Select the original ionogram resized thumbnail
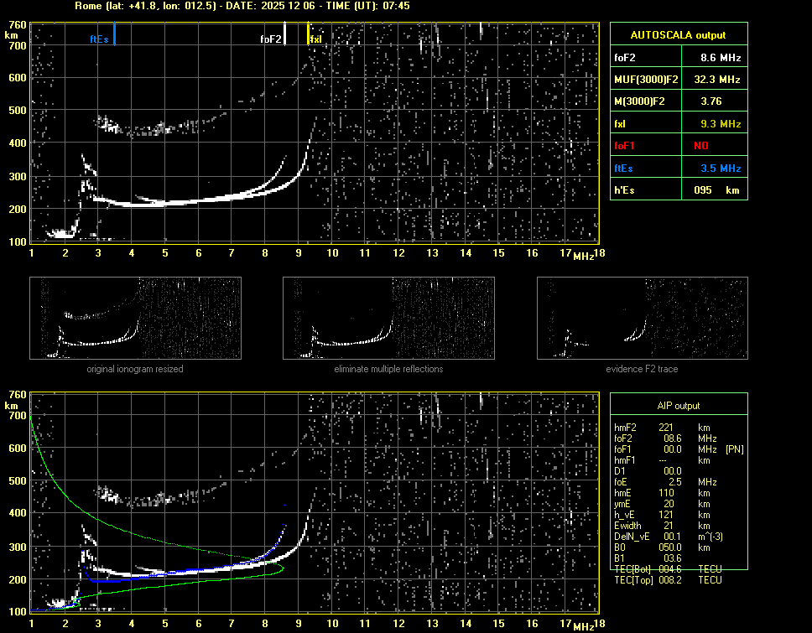Image resolution: width=812 pixels, height=633 pixels. tap(135, 319)
